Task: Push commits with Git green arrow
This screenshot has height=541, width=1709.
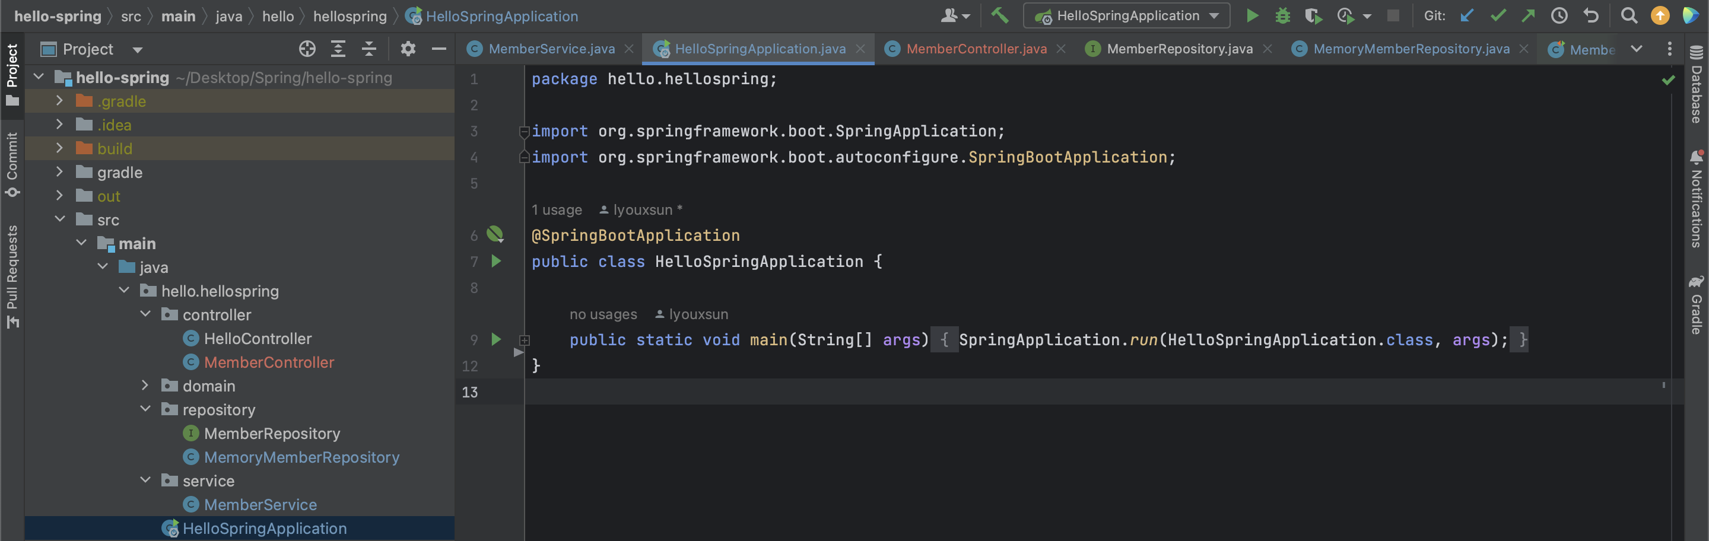Action: (1529, 15)
